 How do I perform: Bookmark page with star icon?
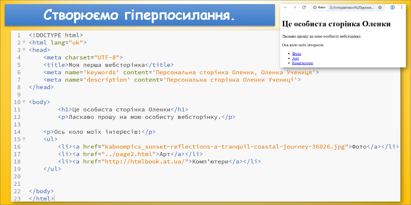pos(380,7)
